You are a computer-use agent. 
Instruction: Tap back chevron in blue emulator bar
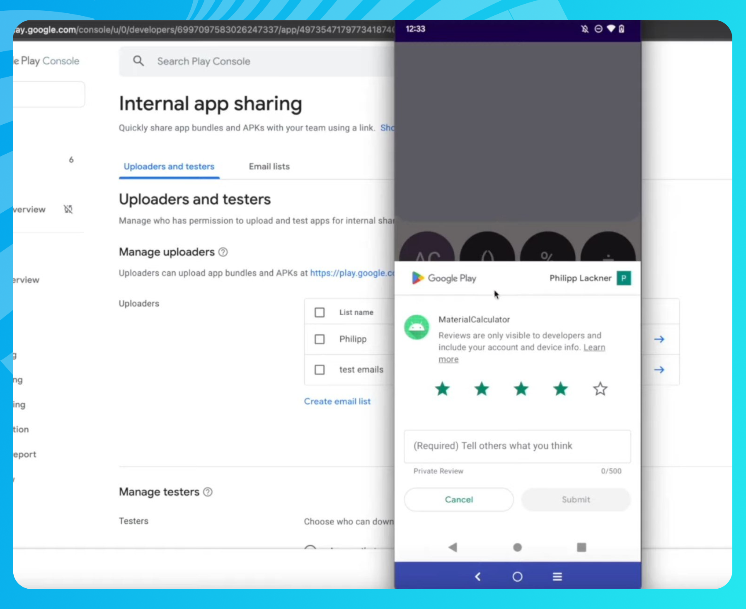click(x=478, y=576)
